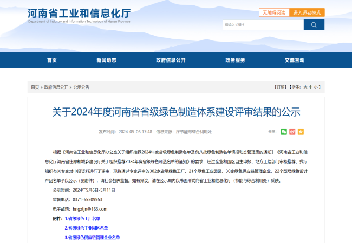Set font size to 大
This screenshot has width=352, height=243.
(x=305, y=86)
